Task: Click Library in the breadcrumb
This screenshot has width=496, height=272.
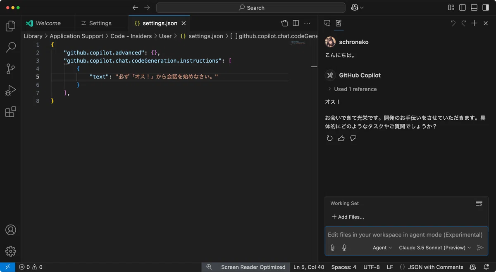Action: coord(33,36)
